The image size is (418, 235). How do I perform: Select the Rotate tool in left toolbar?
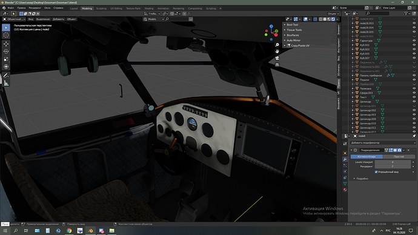coord(6,51)
